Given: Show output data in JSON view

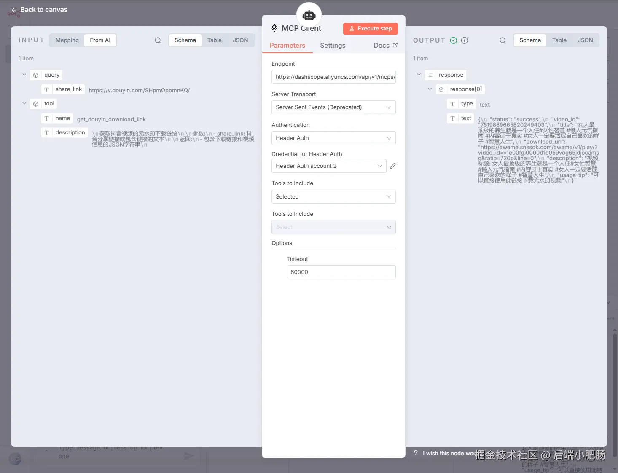Looking at the screenshot, I should pyautogui.click(x=585, y=40).
